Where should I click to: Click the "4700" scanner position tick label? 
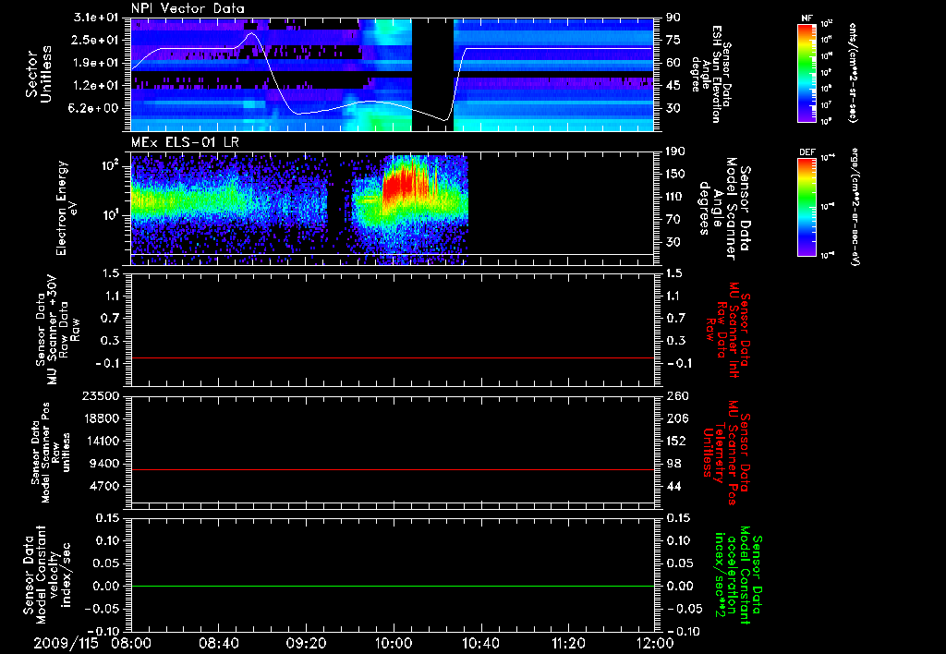pyautogui.click(x=105, y=486)
